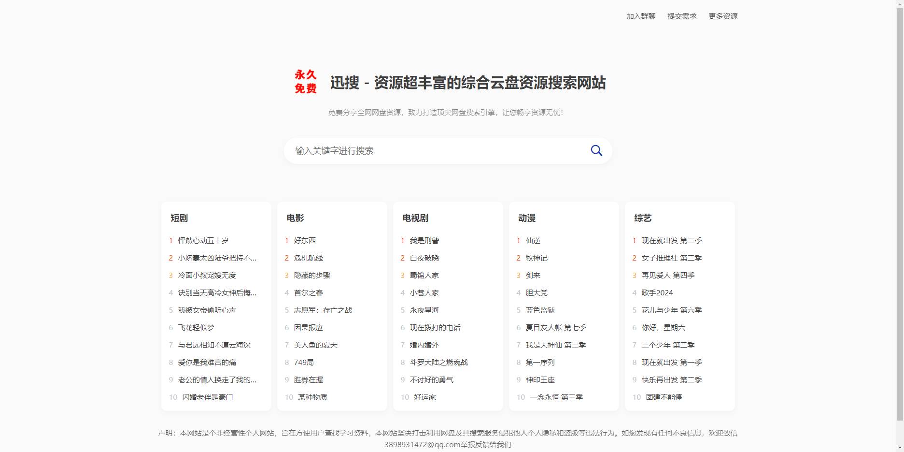The width and height of the screenshot is (904, 452).
Task: Open 好东西 in the 电影 list
Action: [304, 240]
